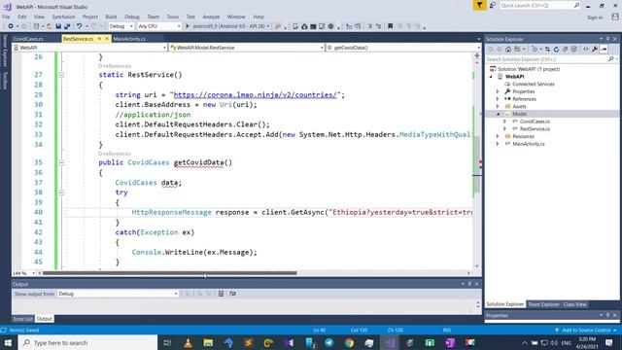Click Sync with Active Document icon
The height and width of the screenshot is (350, 622).
pyautogui.click(x=547, y=50)
